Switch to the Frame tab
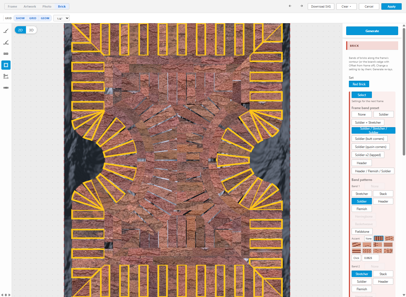The width and height of the screenshot is (406, 297). pyautogui.click(x=12, y=6)
